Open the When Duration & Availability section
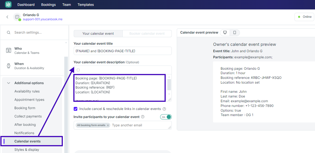315x153 pixels. 32,66
